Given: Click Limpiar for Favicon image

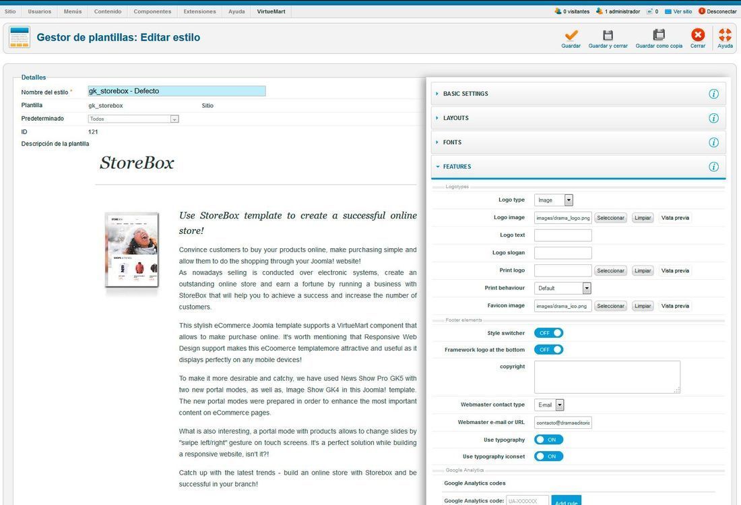Looking at the screenshot, I should coord(643,306).
